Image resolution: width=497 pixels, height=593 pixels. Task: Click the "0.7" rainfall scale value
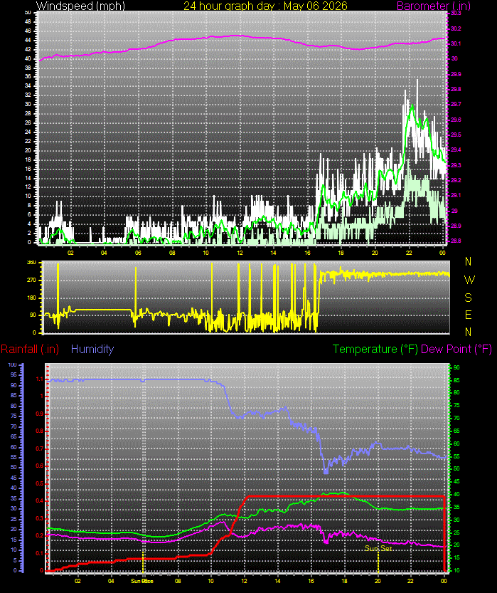[x=39, y=449]
